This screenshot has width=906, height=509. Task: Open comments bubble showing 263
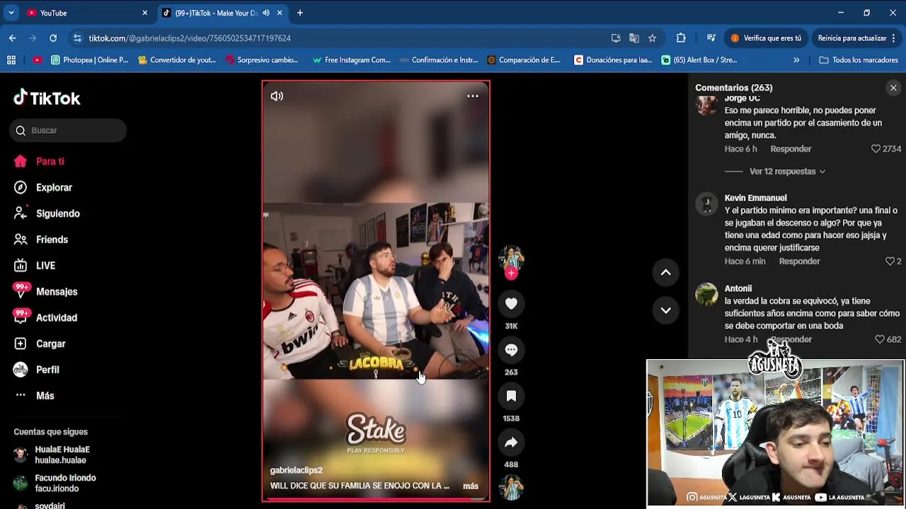511,350
